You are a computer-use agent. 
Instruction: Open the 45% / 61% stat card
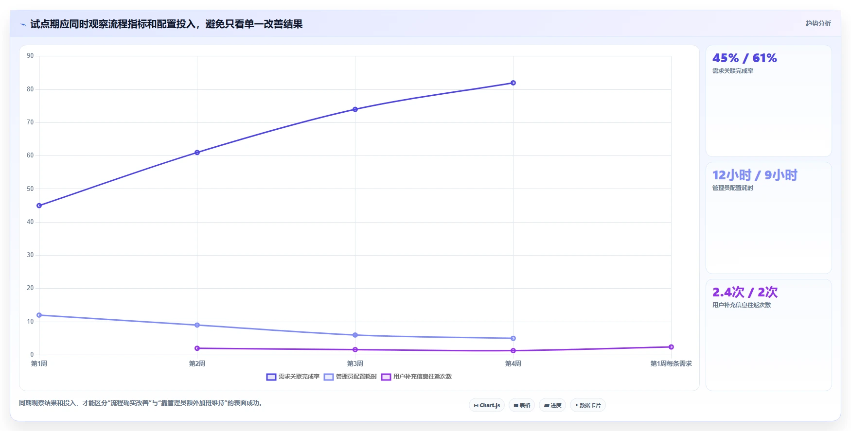tap(769, 101)
